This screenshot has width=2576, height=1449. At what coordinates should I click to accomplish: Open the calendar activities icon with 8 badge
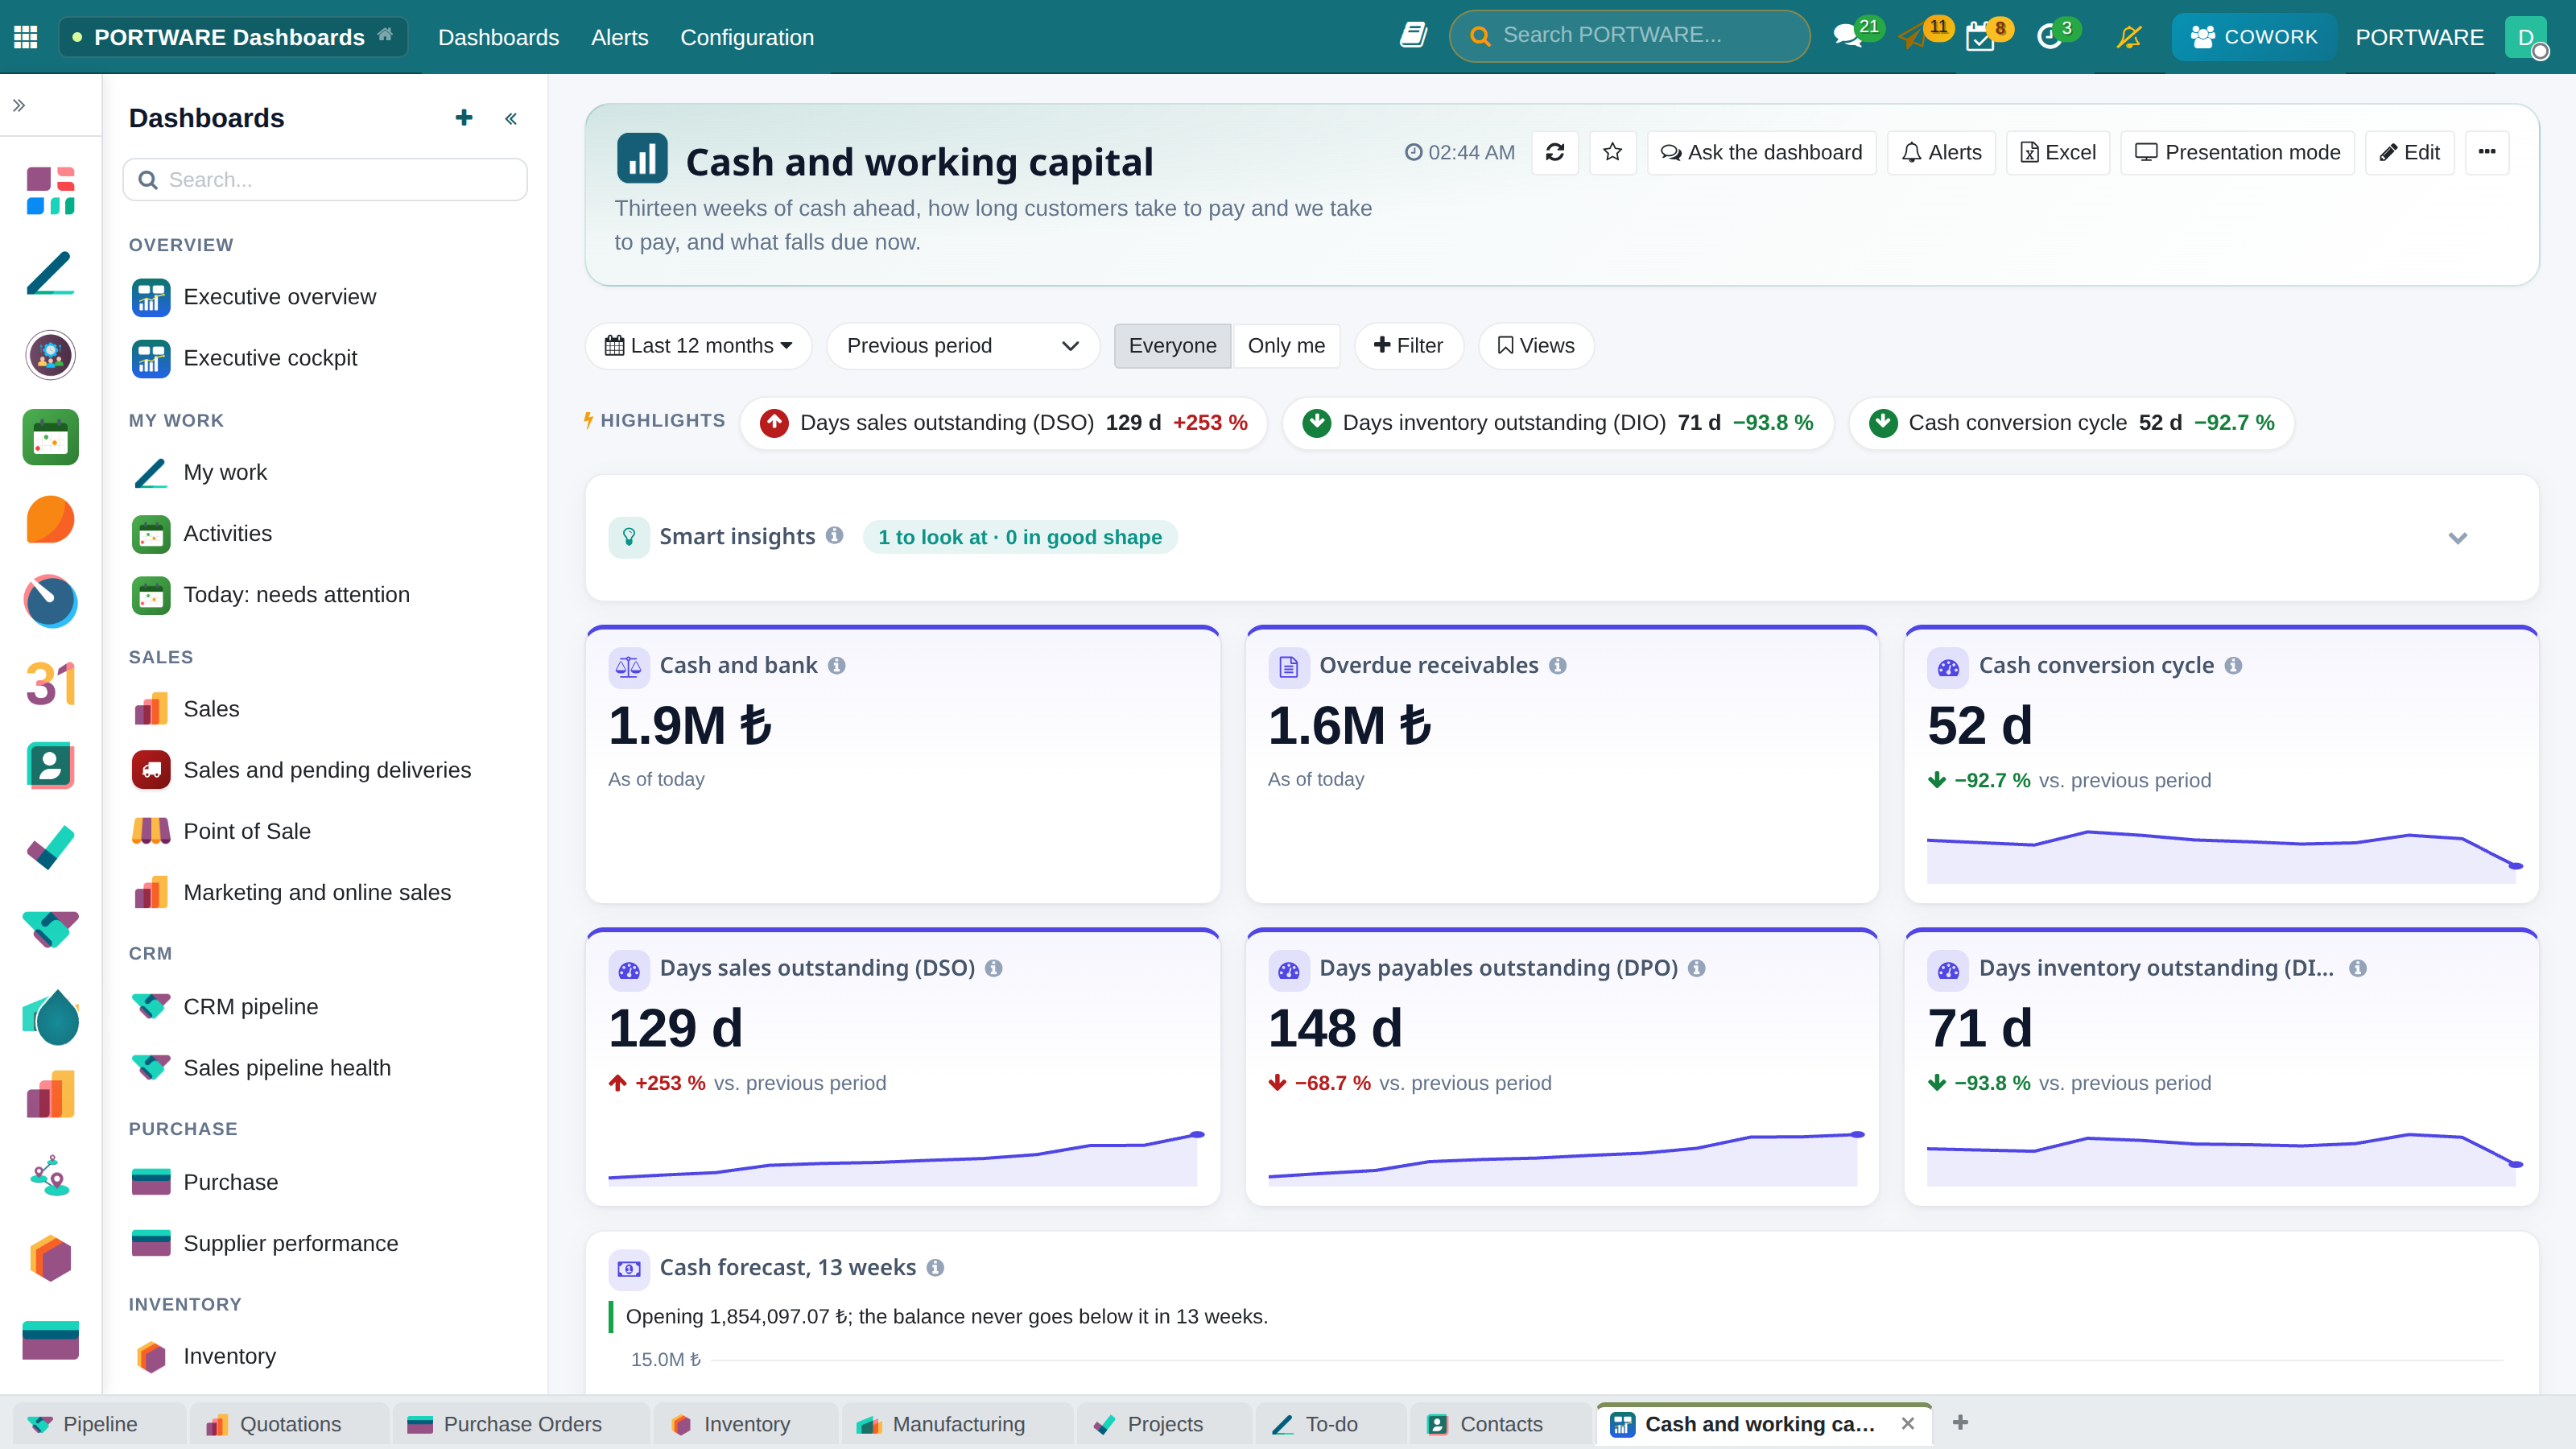coord(1980,37)
